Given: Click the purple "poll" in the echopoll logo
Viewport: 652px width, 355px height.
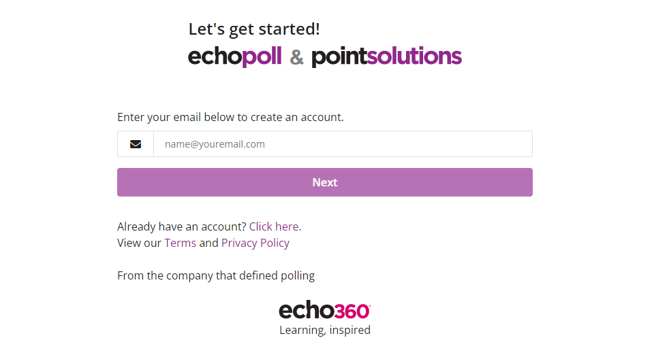Looking at the screenshot, I should (x=262, y=56).
